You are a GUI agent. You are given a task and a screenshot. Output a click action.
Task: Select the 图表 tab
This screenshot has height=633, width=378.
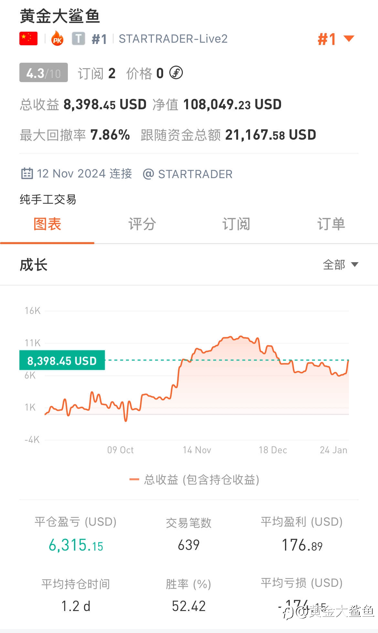(x=47, y=224)
